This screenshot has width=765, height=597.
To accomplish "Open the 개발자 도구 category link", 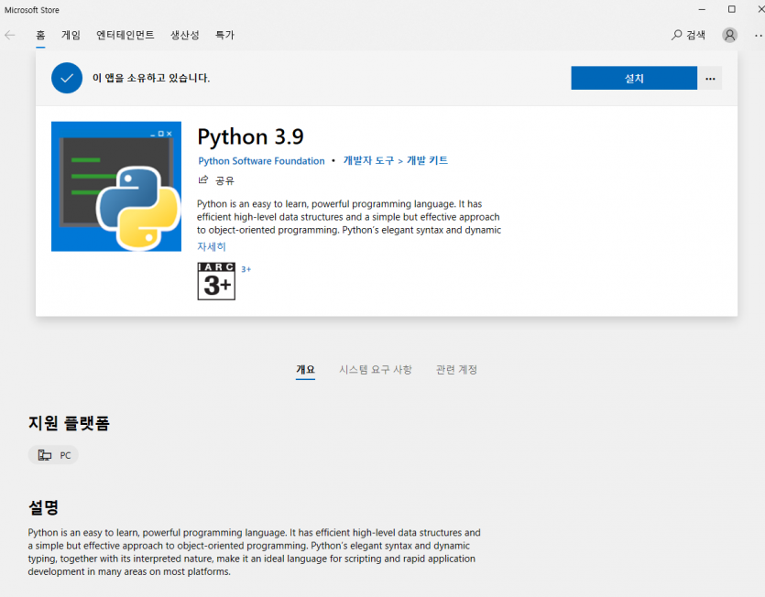I will pos(368,160).
